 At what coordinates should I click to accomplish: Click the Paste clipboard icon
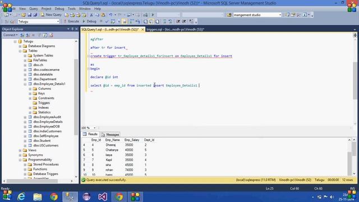pyautogui.click(x=103, y=15)
